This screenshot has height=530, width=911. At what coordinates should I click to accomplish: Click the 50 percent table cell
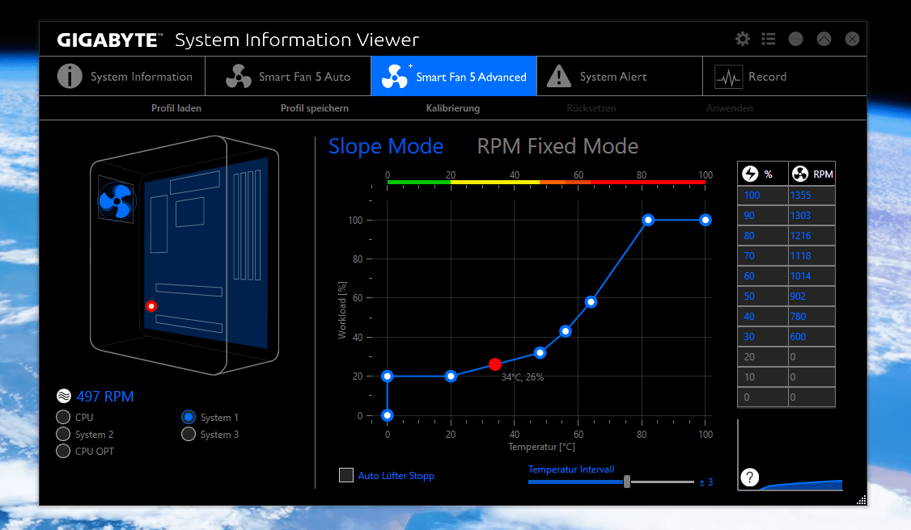(x=763, y=297)
